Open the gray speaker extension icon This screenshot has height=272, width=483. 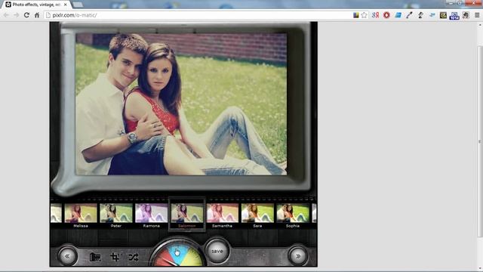pos(466,15)
